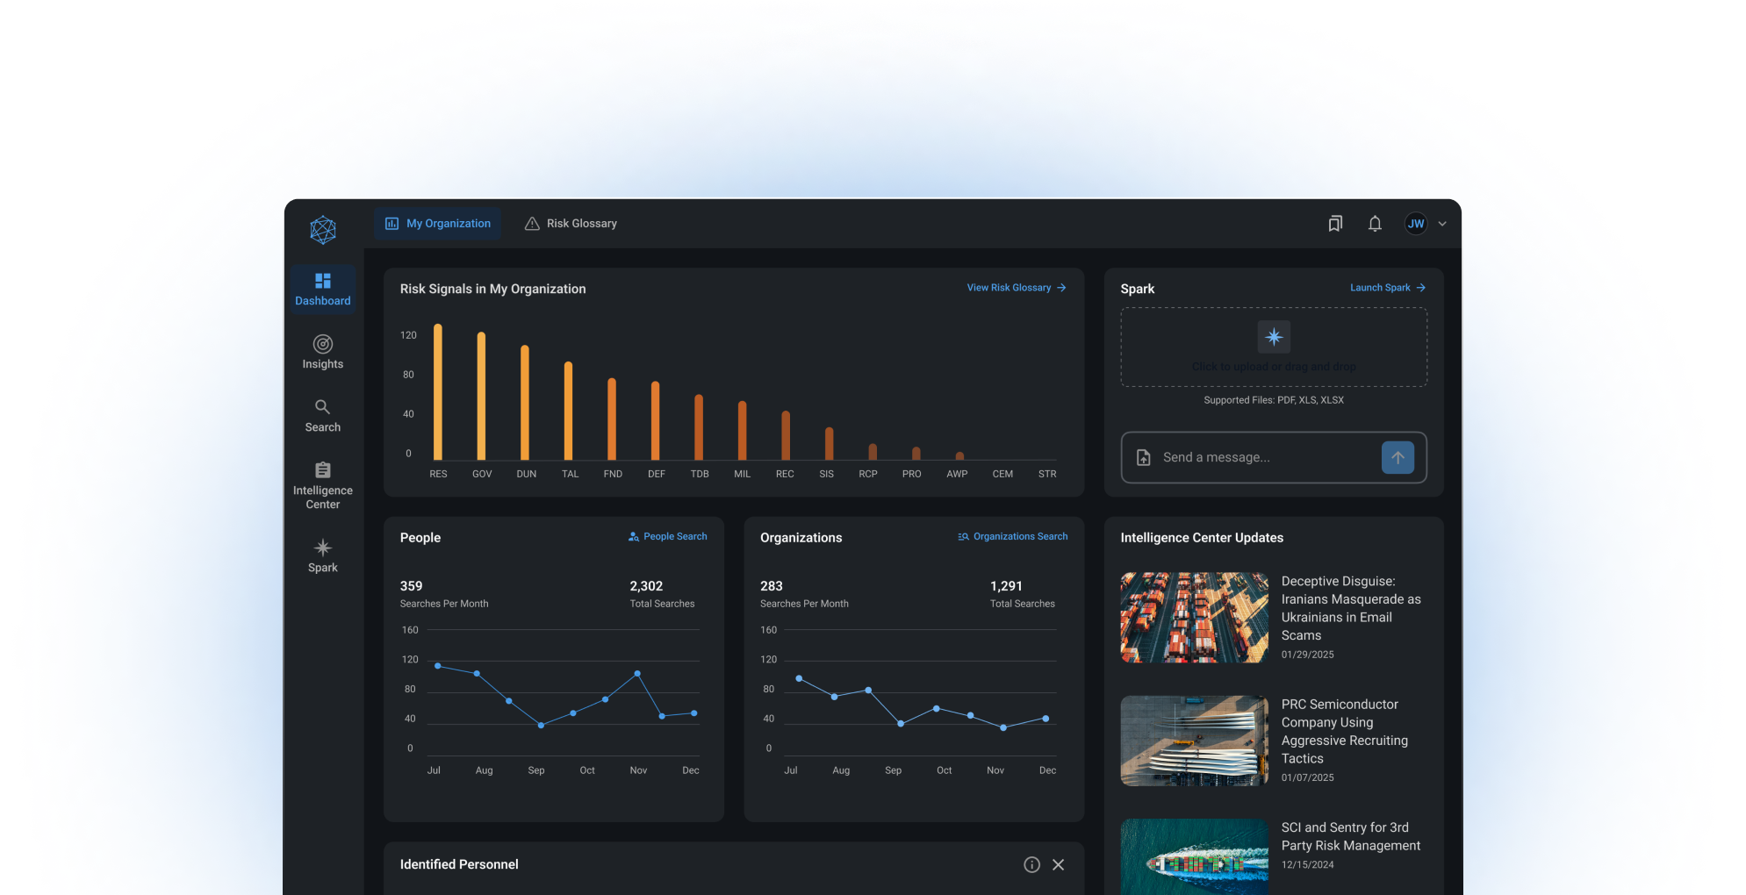Click the Launch Spark link
The image size is (1746, 895).
(x=1388, y=288)
